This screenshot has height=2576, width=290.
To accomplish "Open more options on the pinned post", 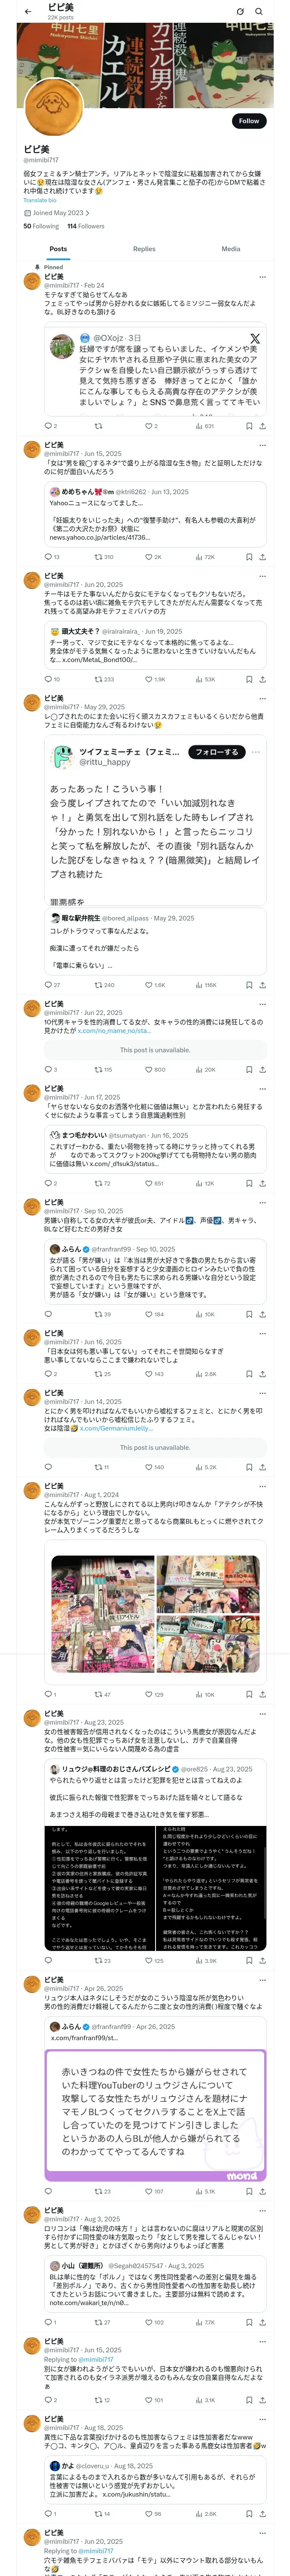I will [x=262, y=277].
